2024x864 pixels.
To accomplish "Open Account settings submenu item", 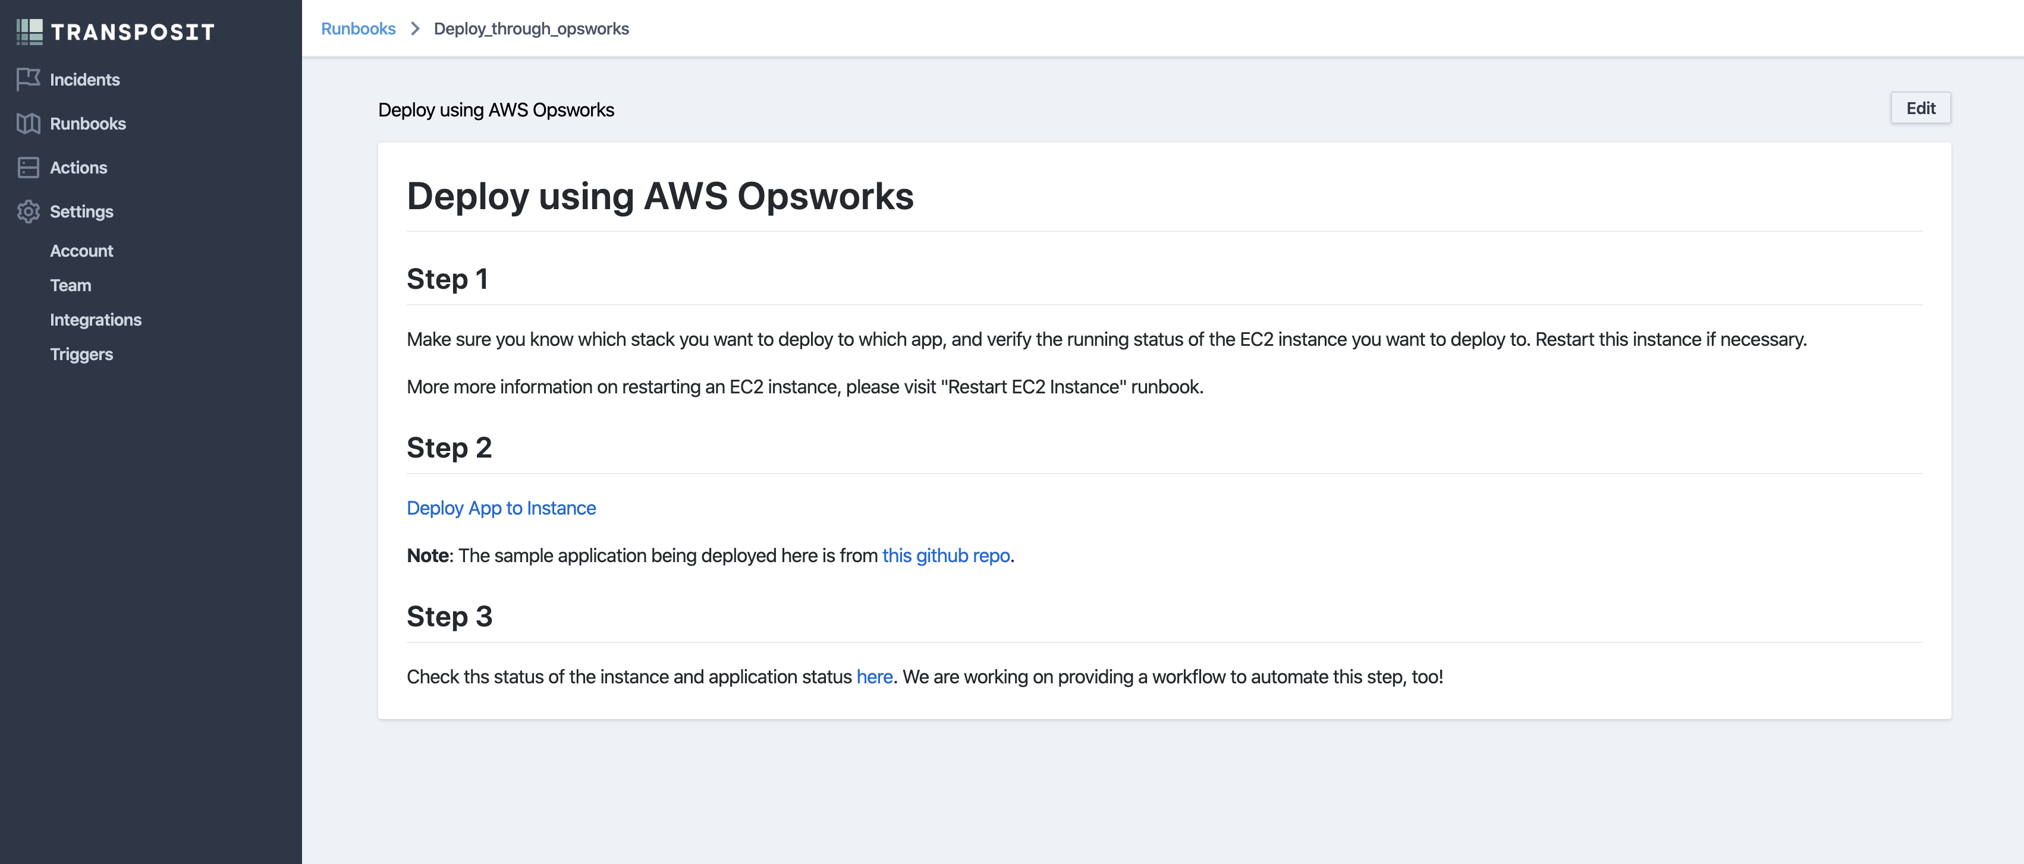I will [81, 251].
